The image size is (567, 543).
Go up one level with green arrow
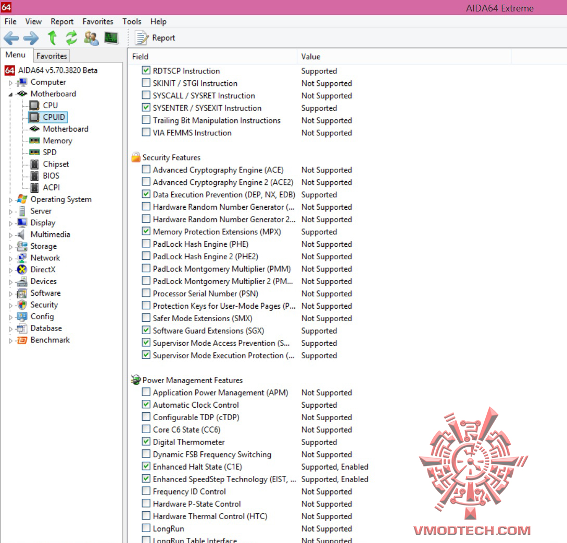coord(53,37)
